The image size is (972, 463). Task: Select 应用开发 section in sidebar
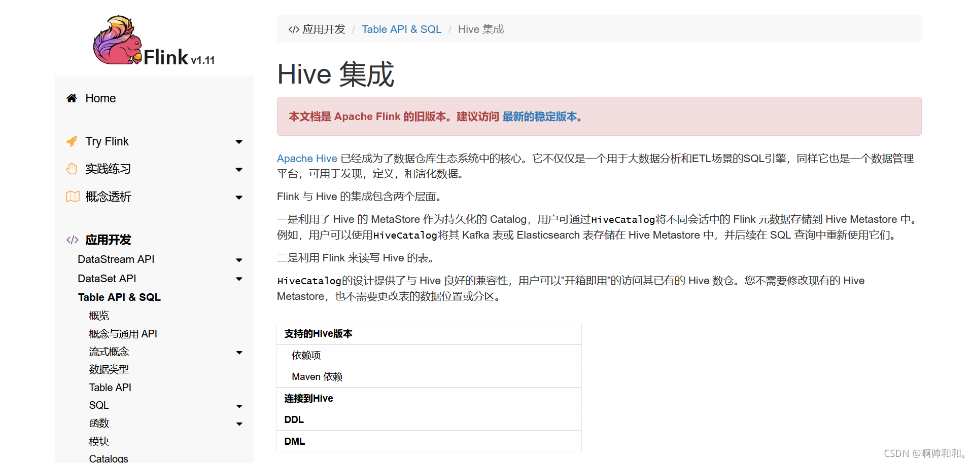pyautogui.click(x=108, y=240)
